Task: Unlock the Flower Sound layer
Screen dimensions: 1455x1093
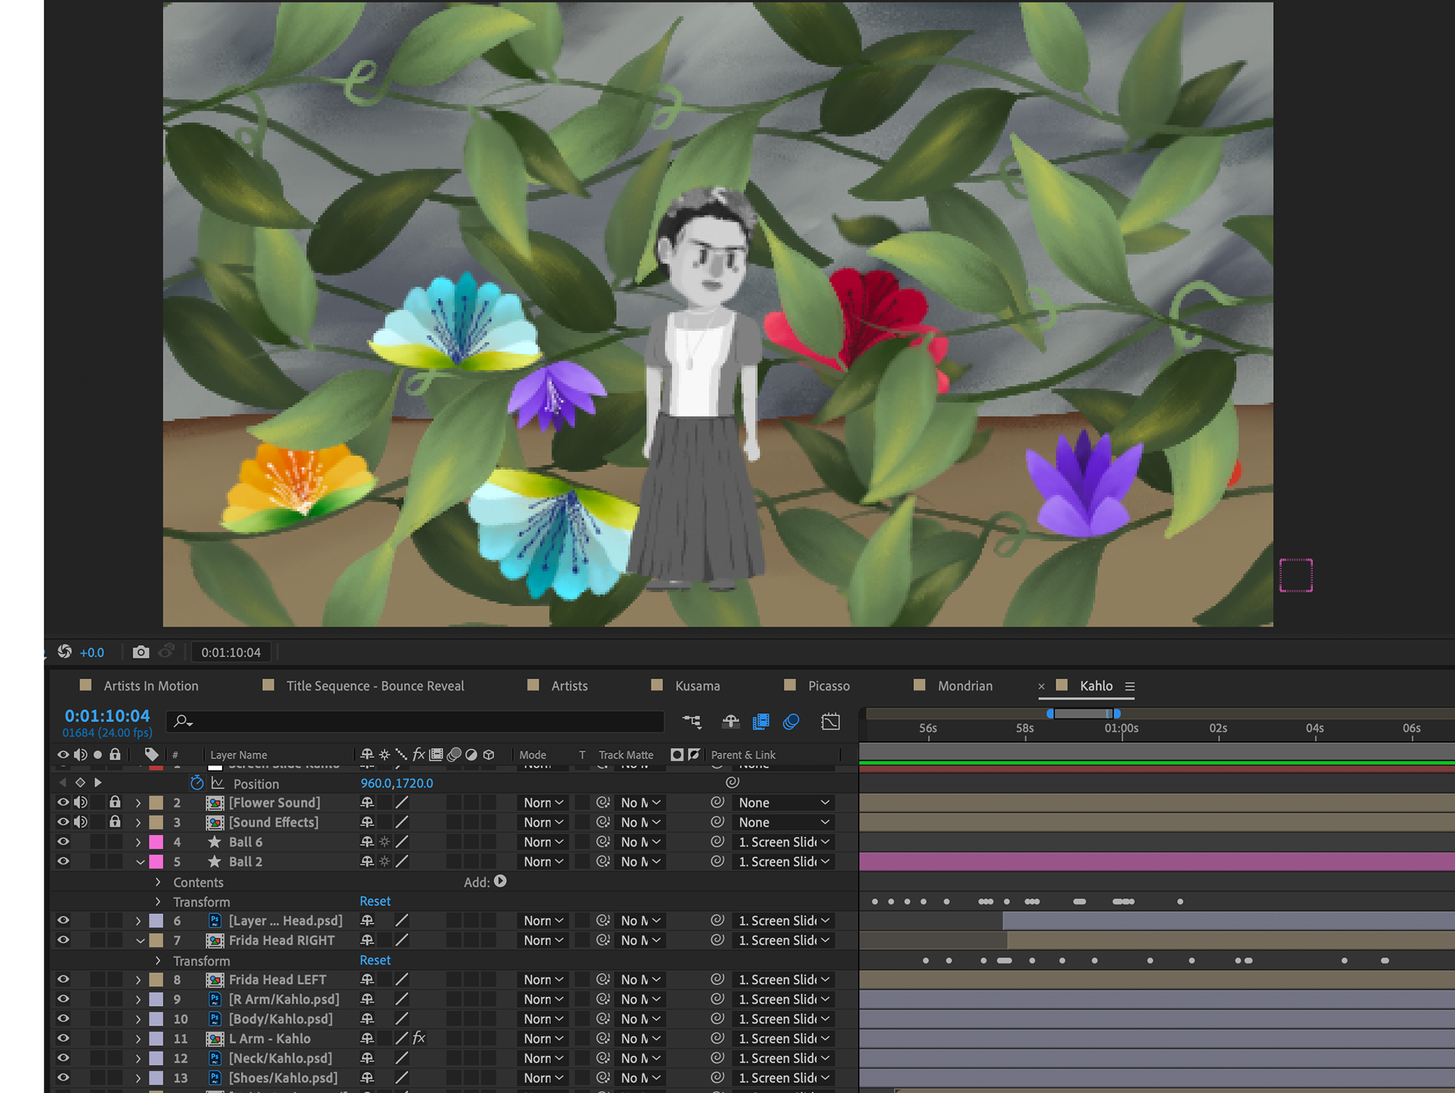Action: click(115, 801)
